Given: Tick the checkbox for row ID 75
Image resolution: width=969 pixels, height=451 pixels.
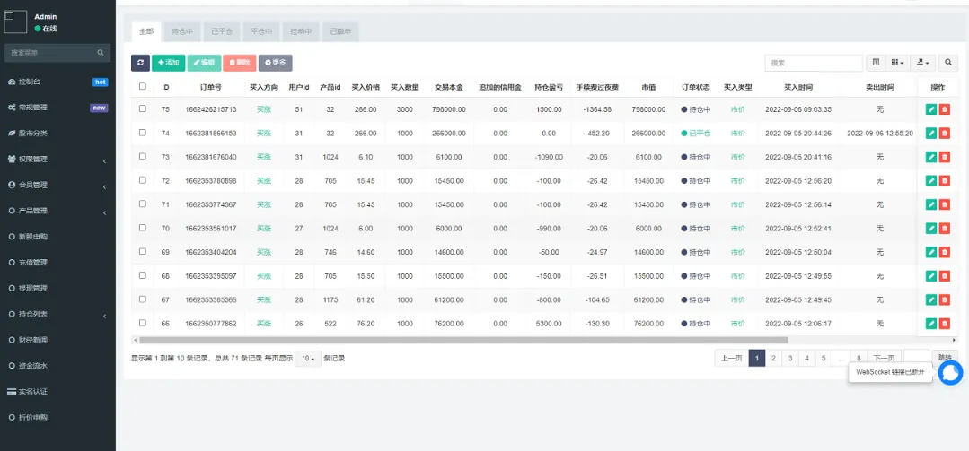Looking at the screenshot, I should (142, 108).
